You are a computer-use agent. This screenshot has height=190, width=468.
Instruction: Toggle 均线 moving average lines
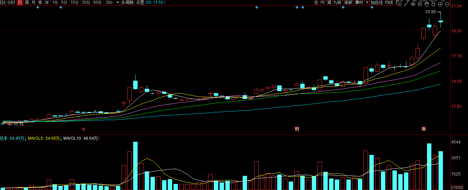[x=389, y=2]
